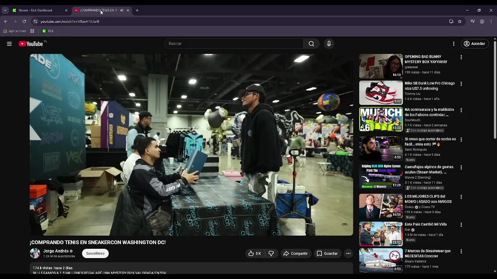This screenshot has height=279, width=497.
Task: Open Coscu TV clips thumbnail
Action: [381, 206]
